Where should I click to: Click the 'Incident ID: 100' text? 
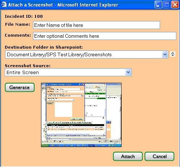click(x=24, y=16)
